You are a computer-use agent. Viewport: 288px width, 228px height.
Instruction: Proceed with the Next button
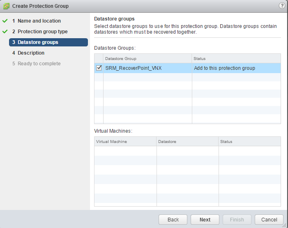pyautogui.click(x=205, y=220)
